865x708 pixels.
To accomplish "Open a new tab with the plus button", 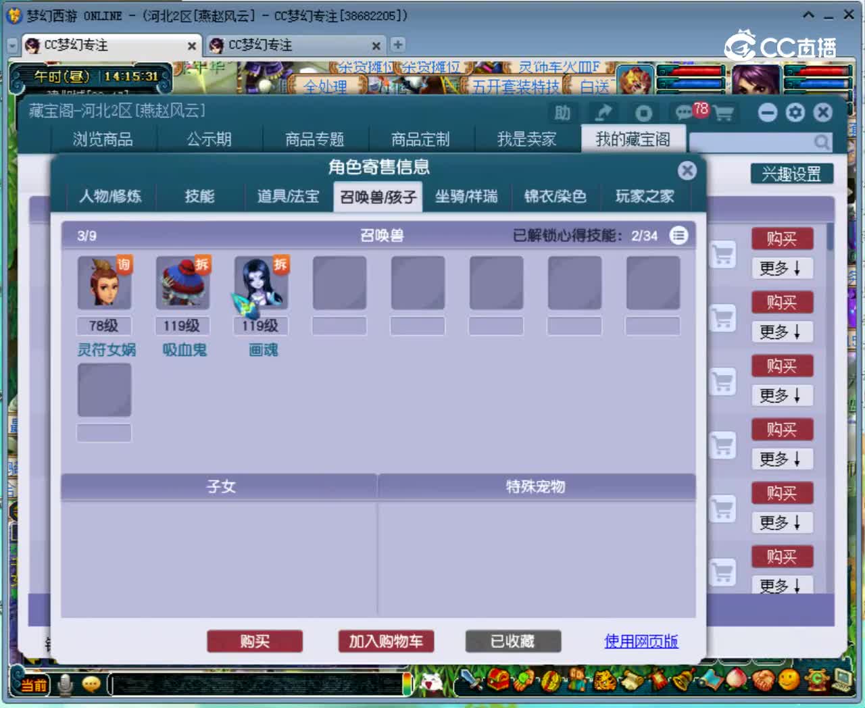I will 398,45.
